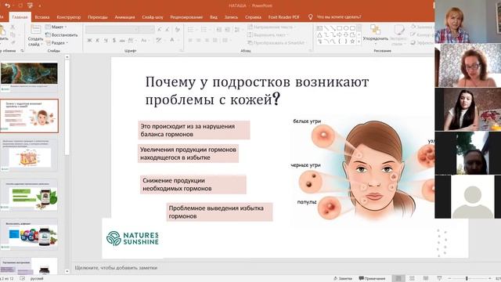Increase list indent level icon
501x282 pixels.
[x=228, y=30]
